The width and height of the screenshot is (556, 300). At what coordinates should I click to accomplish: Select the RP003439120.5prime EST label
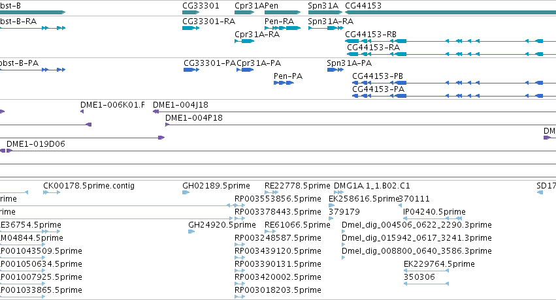[x=278, y=251]
